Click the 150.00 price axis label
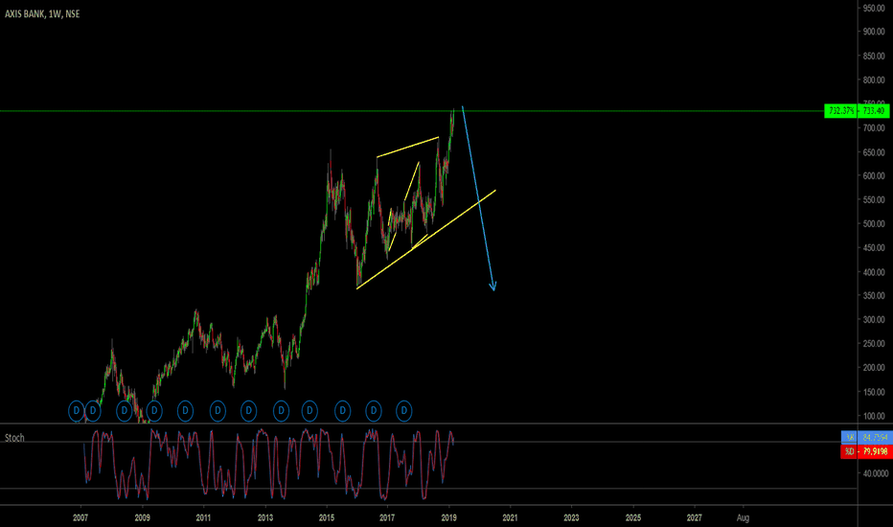 click(874, 392)
